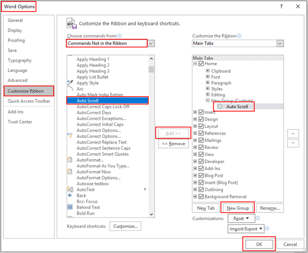
Task: Select Auto Scroll in the commands list
Action: coord(107,101)
